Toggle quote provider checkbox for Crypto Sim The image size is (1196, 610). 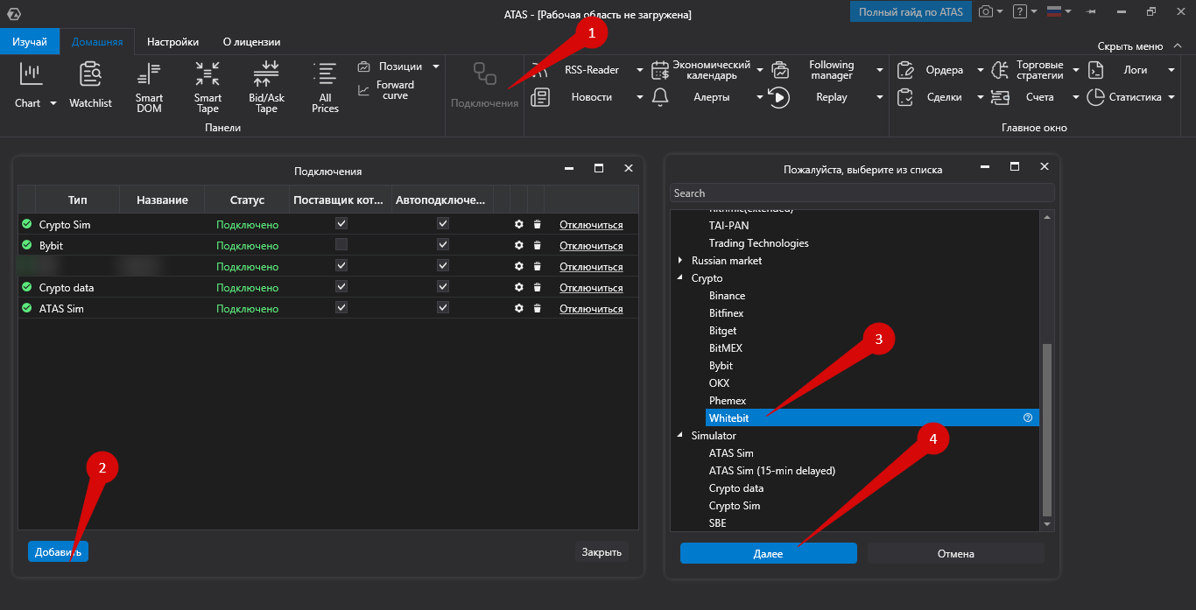(341, 224)
